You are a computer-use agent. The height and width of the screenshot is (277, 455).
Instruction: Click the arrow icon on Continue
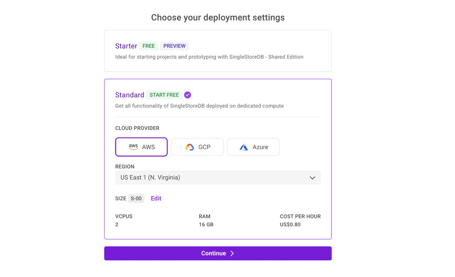click(232, 253)
